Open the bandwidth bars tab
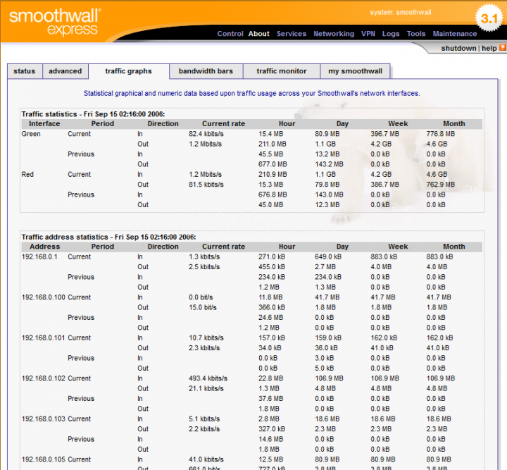Screen dimensions: 507x470 (206, 71)
